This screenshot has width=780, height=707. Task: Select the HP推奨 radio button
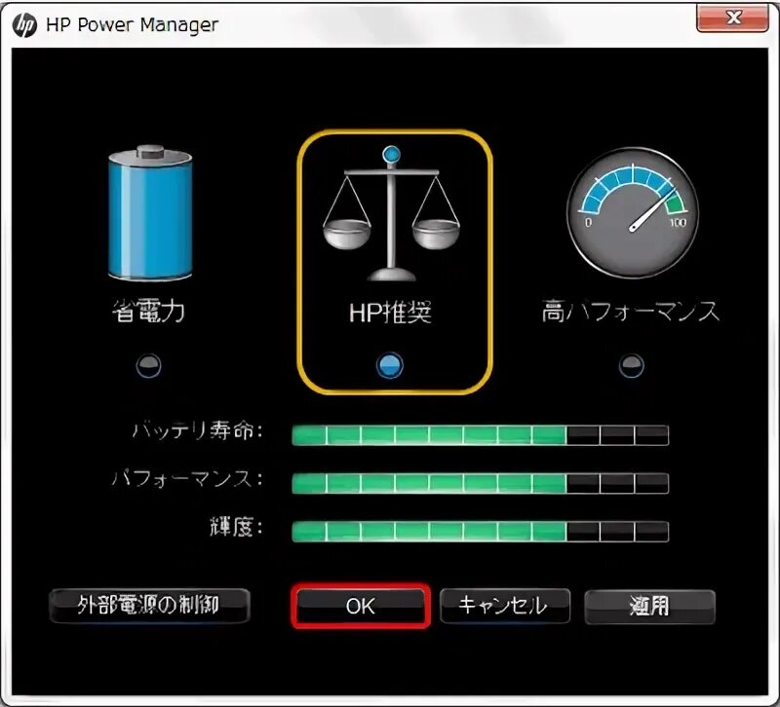coord(390,365)
